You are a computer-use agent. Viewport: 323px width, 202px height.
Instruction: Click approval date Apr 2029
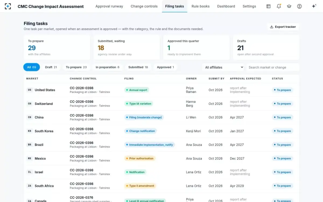coord(237,186)
